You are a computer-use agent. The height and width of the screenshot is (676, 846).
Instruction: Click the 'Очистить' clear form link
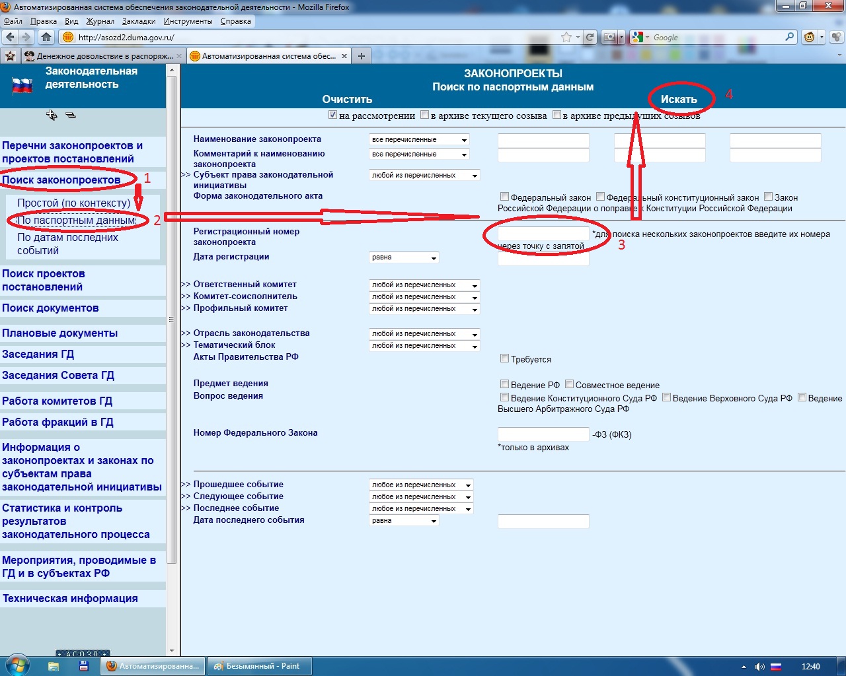(347, 99)
